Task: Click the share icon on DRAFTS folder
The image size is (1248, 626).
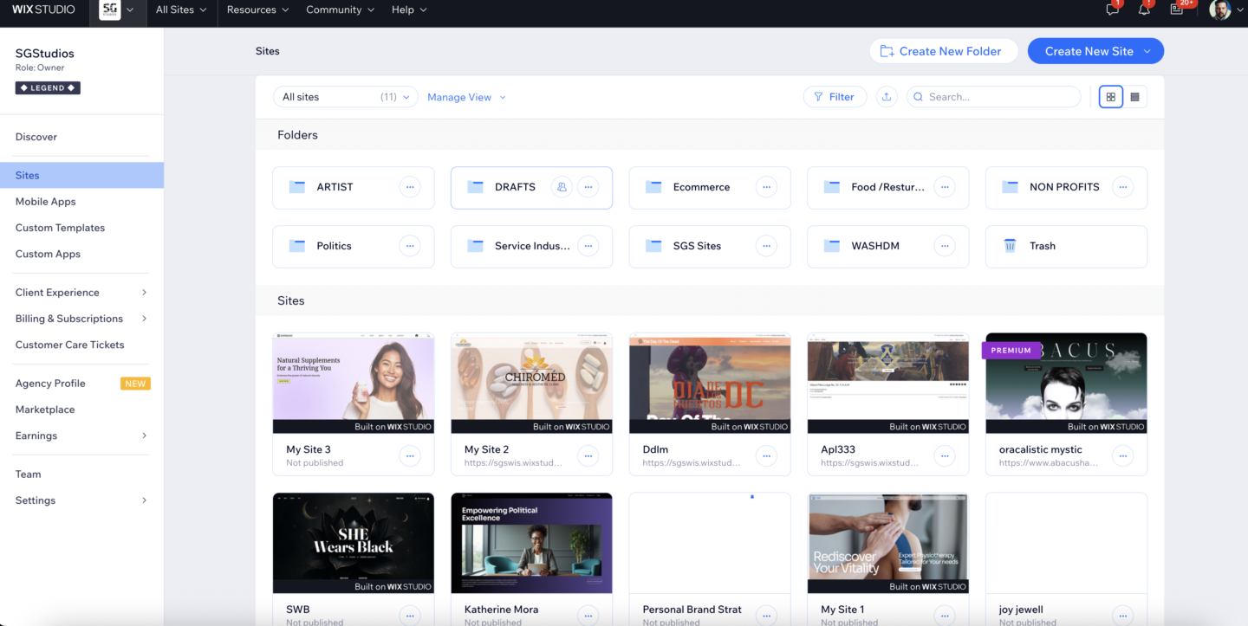Action: click(x=562, y=187)
